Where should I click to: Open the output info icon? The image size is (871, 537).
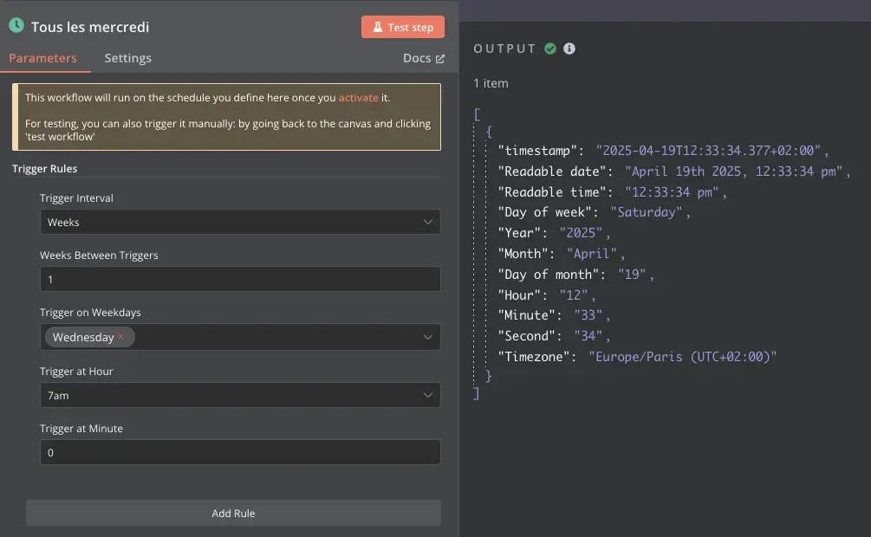569,49
